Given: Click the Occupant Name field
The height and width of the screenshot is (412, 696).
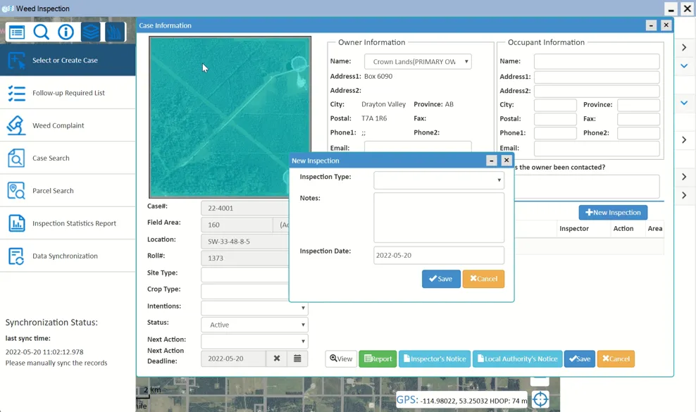Looking at the screenshot, I should [597, 61].
